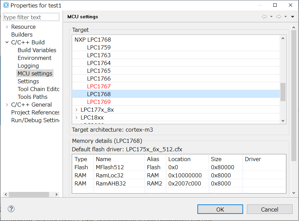Select the highlighted LPC1768 target
Screen dimensions: 299x221
pyautogui.click(x=176, y=94)
